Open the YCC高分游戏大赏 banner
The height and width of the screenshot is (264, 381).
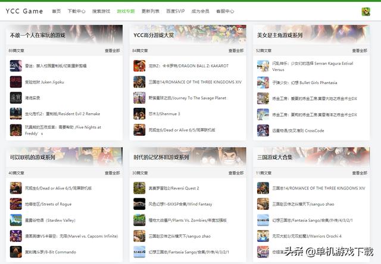point(188,35)
